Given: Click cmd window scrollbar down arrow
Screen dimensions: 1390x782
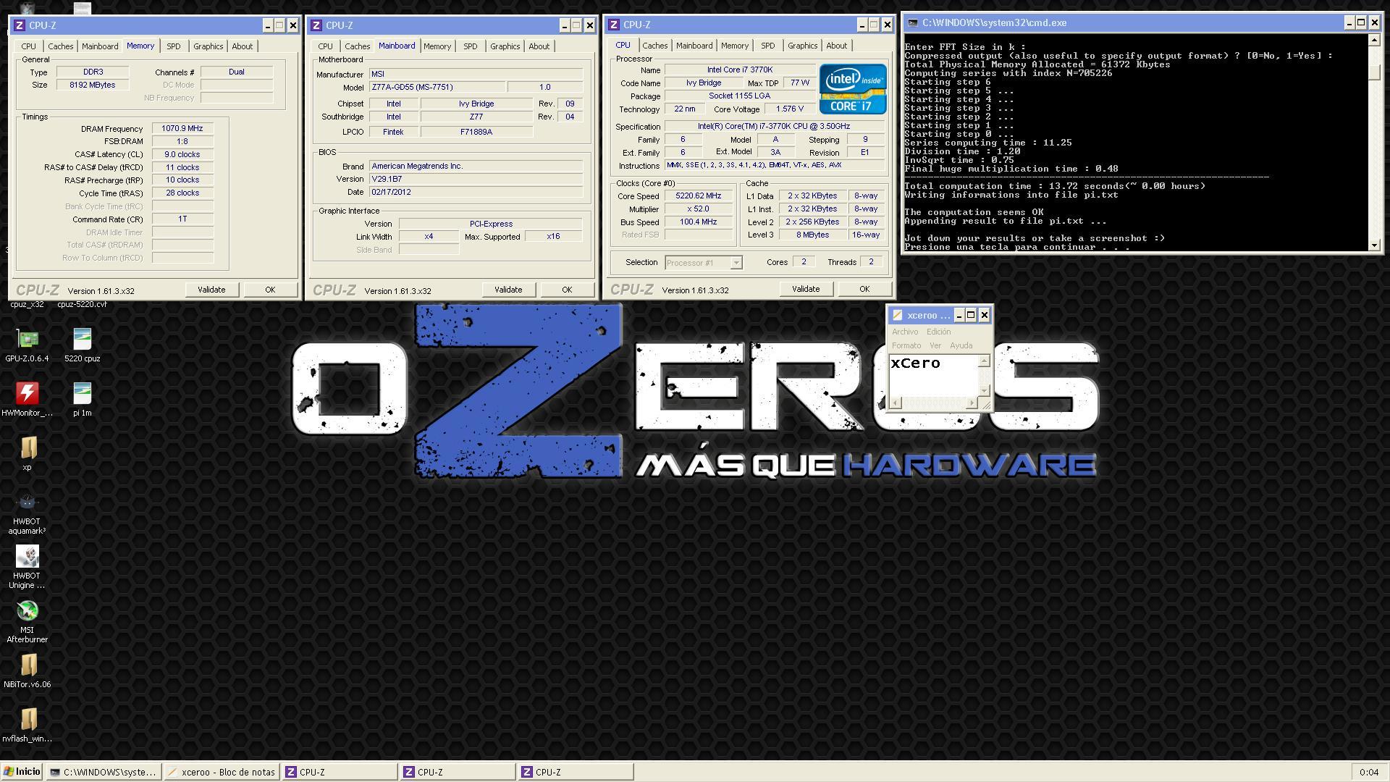Looking at the screenshot, I should click(x=1374, y=245).
